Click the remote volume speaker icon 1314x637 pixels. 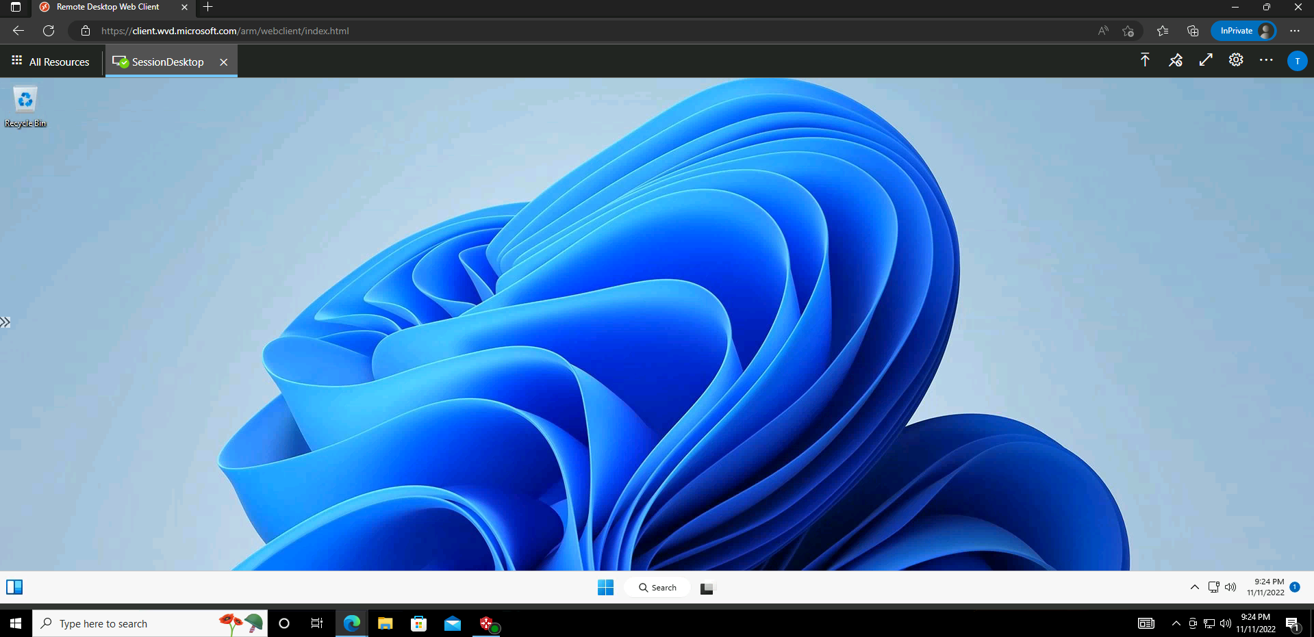click(1230, 587)
